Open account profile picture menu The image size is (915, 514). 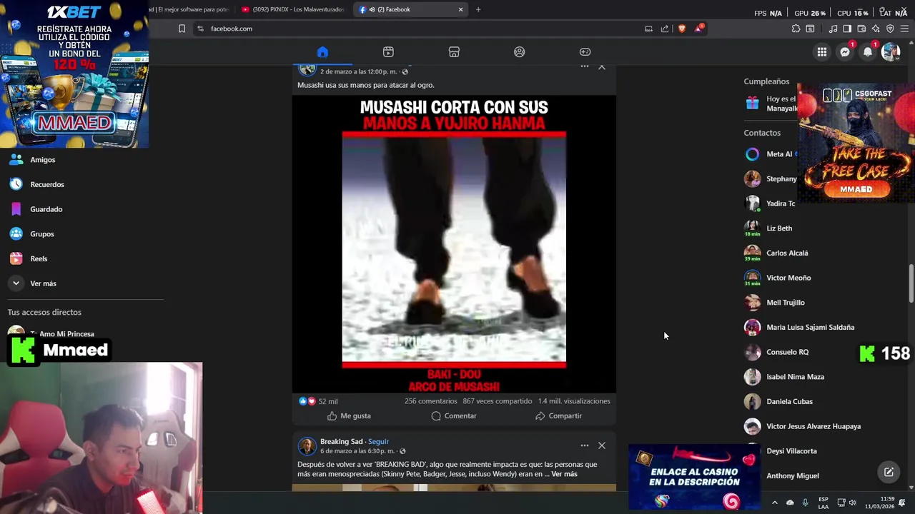coord(891,52)
